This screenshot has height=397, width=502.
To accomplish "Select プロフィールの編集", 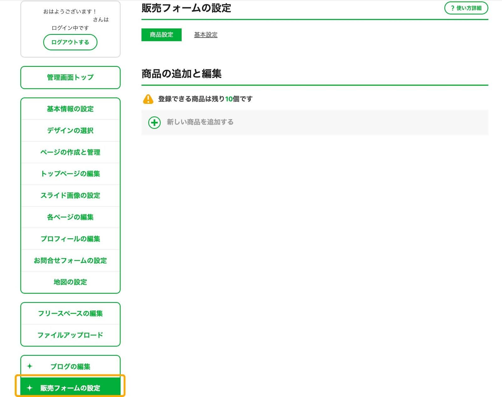I will pyautogui.click(x=70, y=239).
